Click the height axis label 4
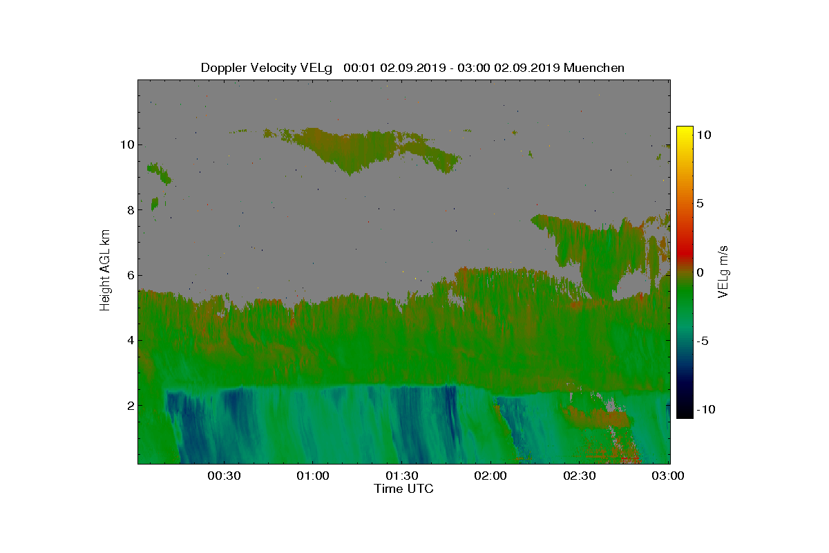This screenshot has width=829, height=553. coord(130,340)
